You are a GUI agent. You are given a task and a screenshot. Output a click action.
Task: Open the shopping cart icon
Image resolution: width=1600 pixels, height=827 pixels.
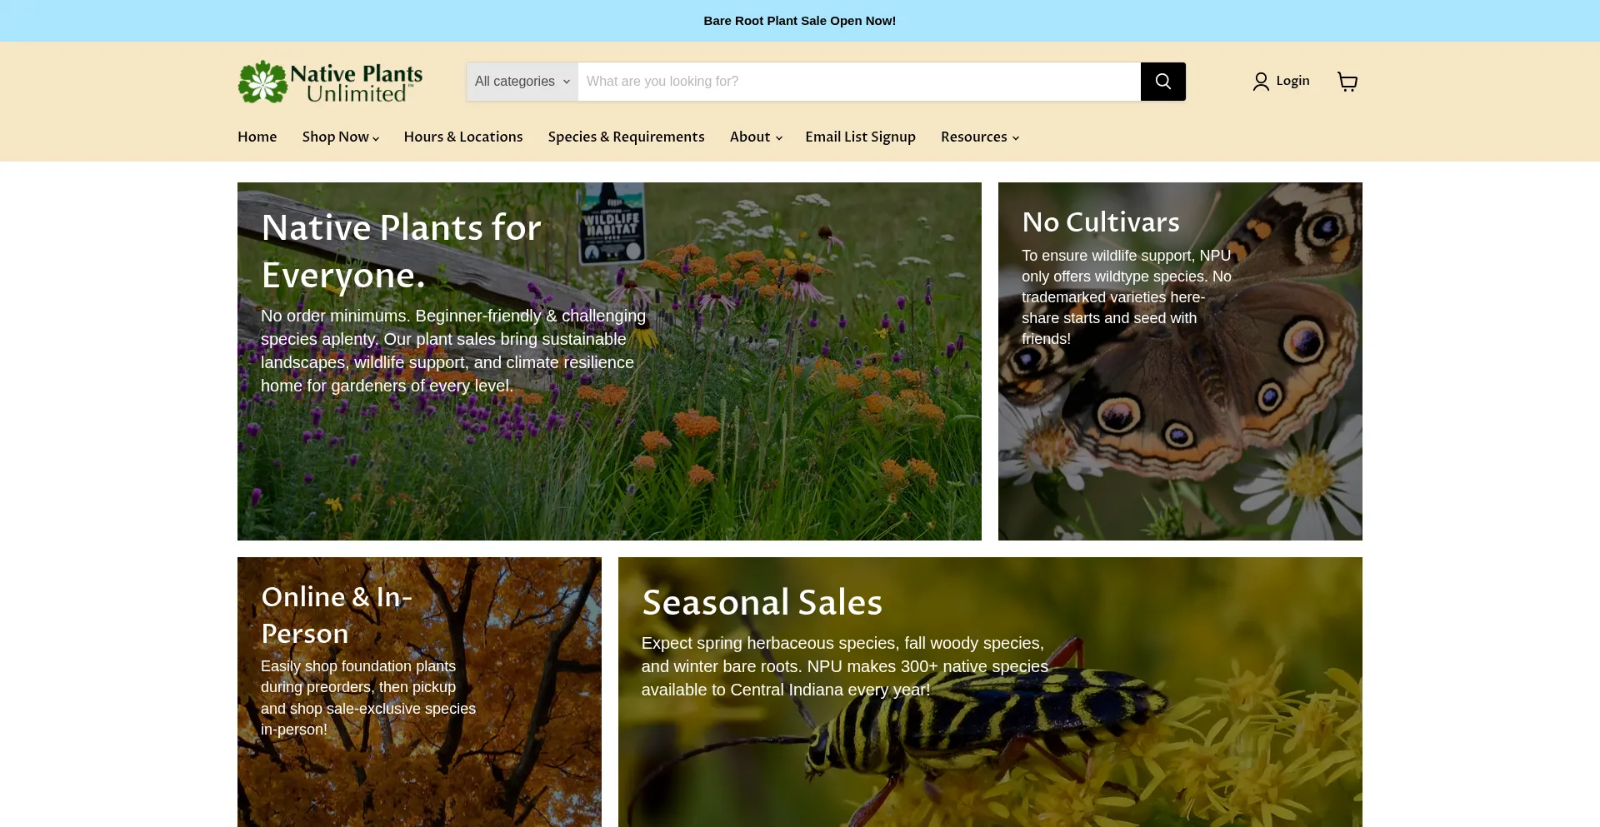click(1347, 82)
